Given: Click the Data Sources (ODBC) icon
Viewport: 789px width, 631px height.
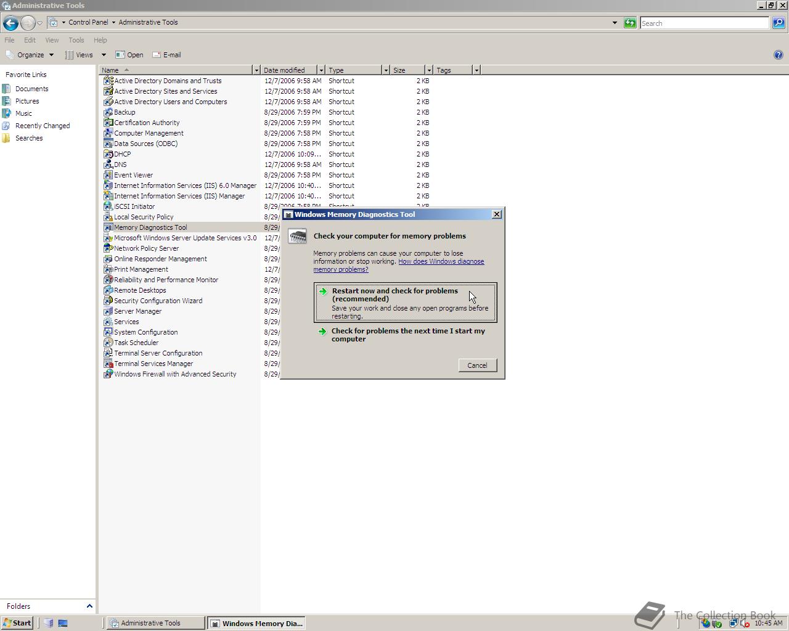Looking at the screenshot, I should click(x=108, y=144).
